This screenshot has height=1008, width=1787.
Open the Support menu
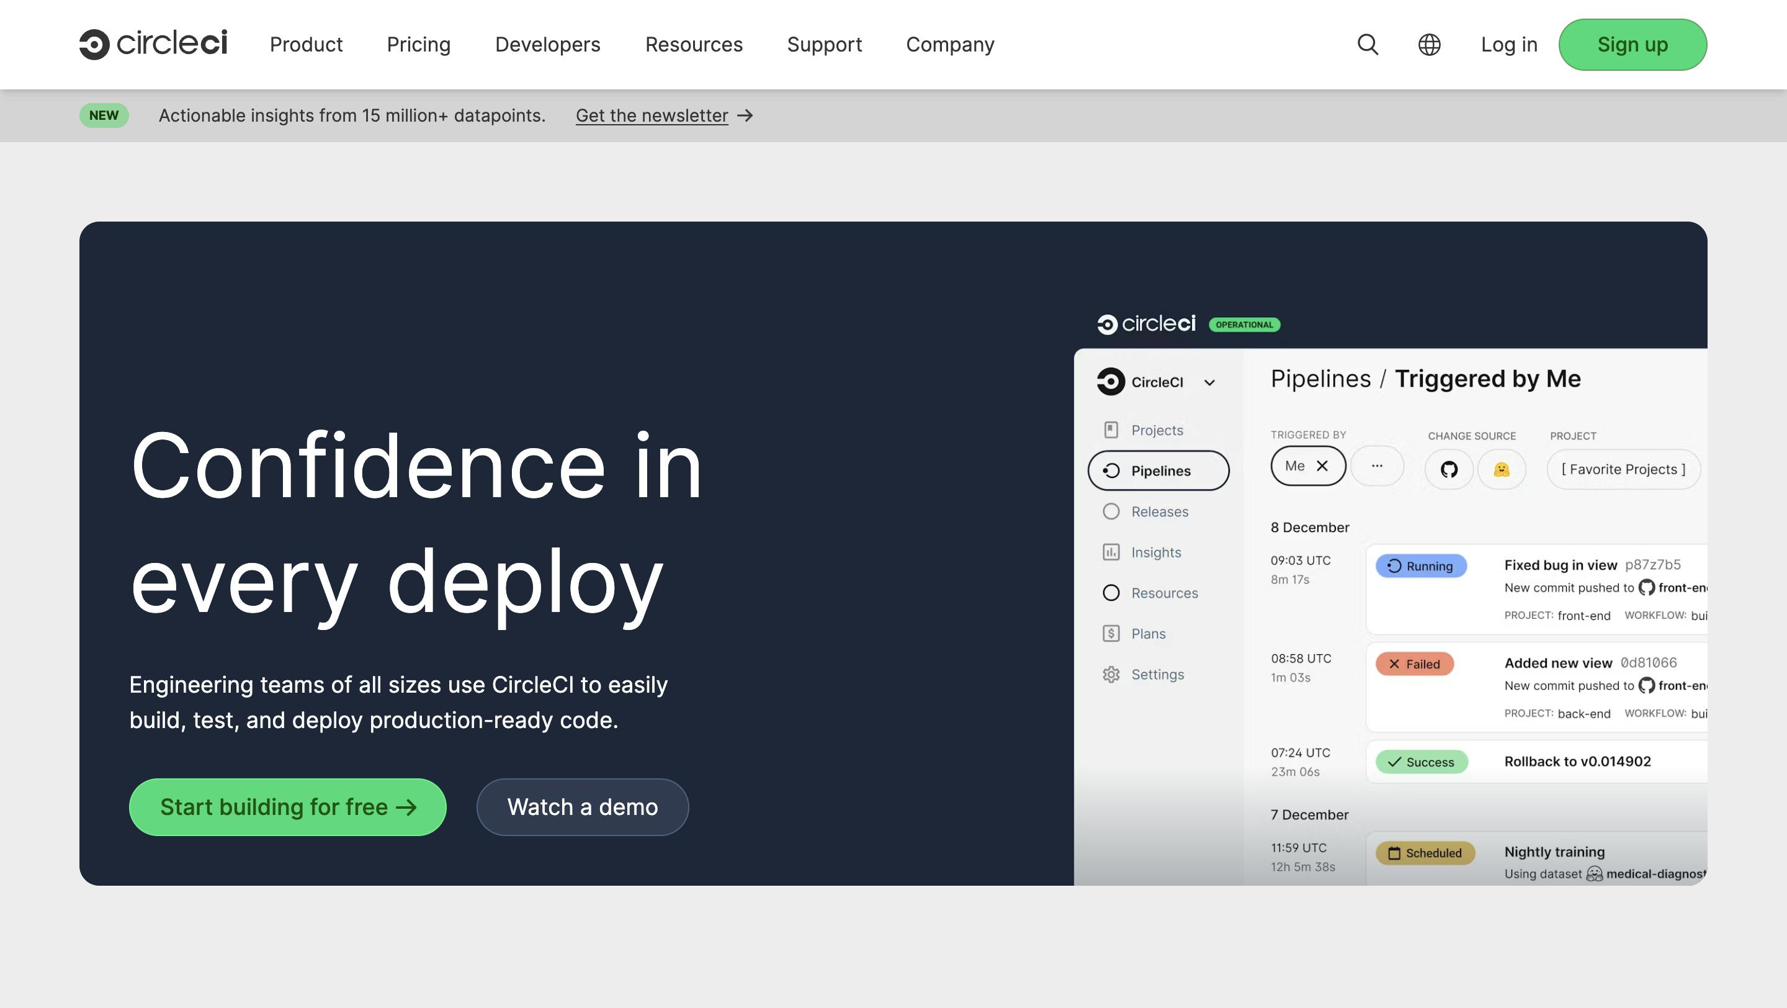[x=824, y=45]
